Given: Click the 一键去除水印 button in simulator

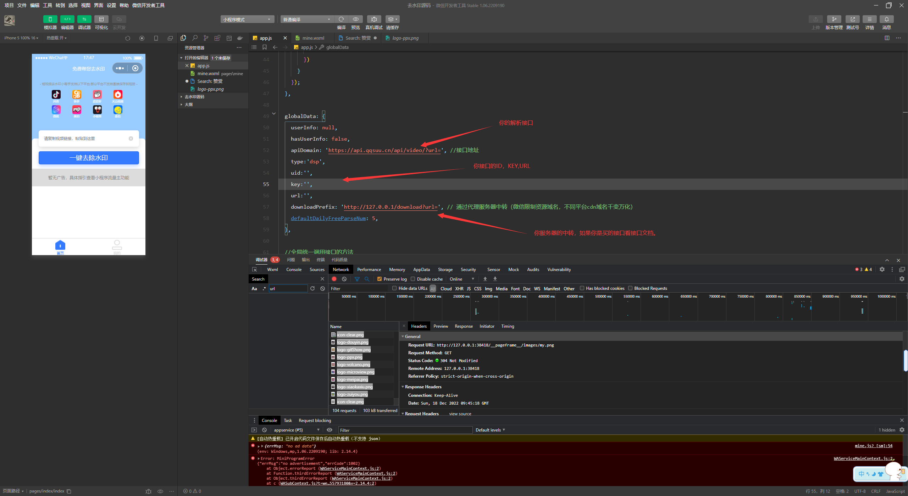Looking at the screenshot, I should (89, 158).
